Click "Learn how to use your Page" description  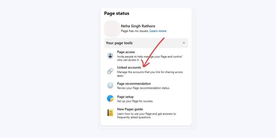146,115
